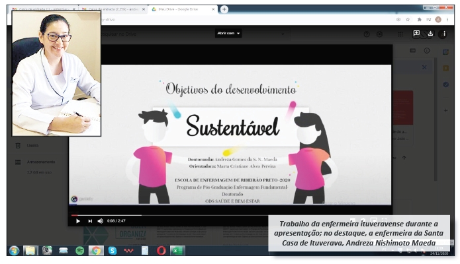Play the video in the preview player

[78, 221]
